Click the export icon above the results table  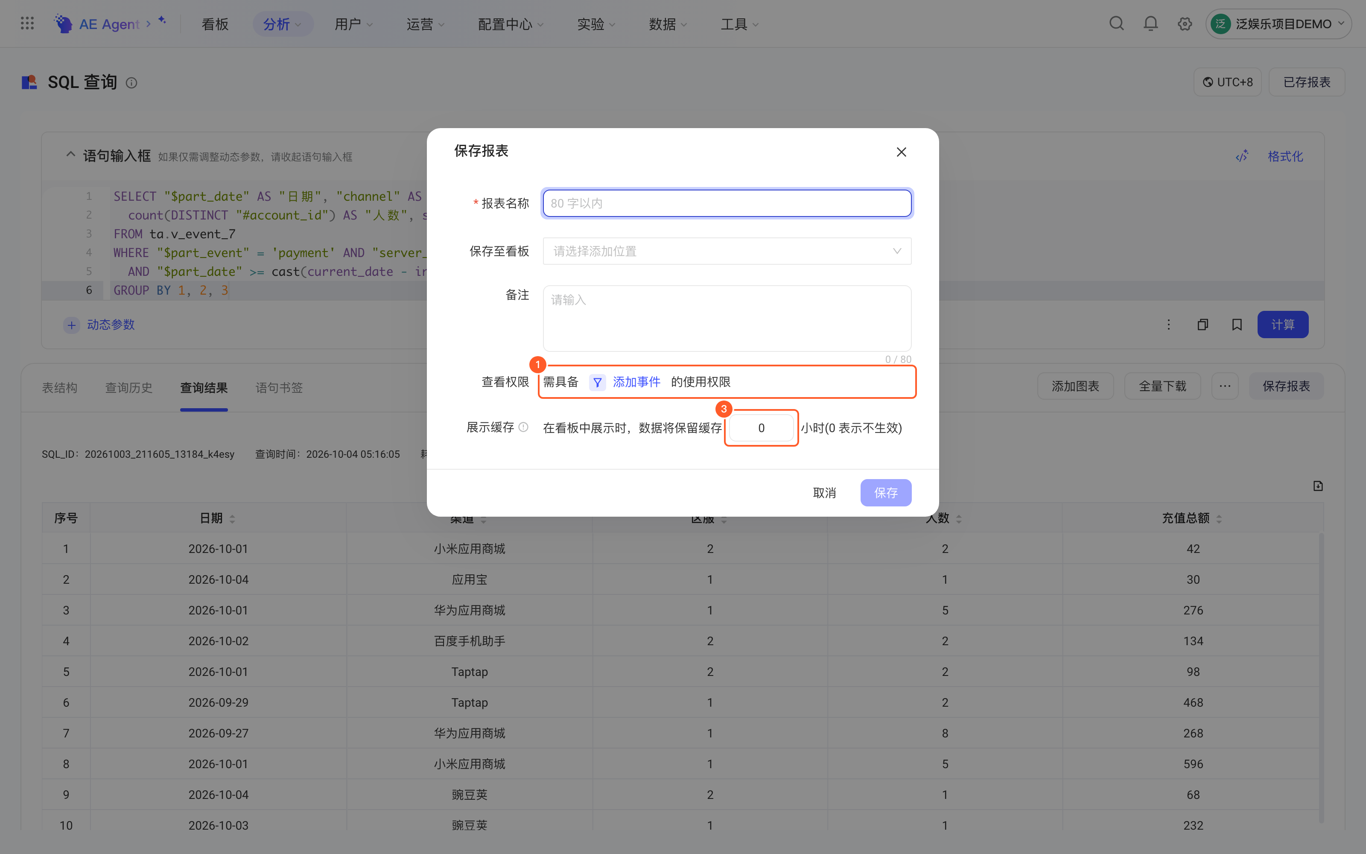(x=1318, y=486)
